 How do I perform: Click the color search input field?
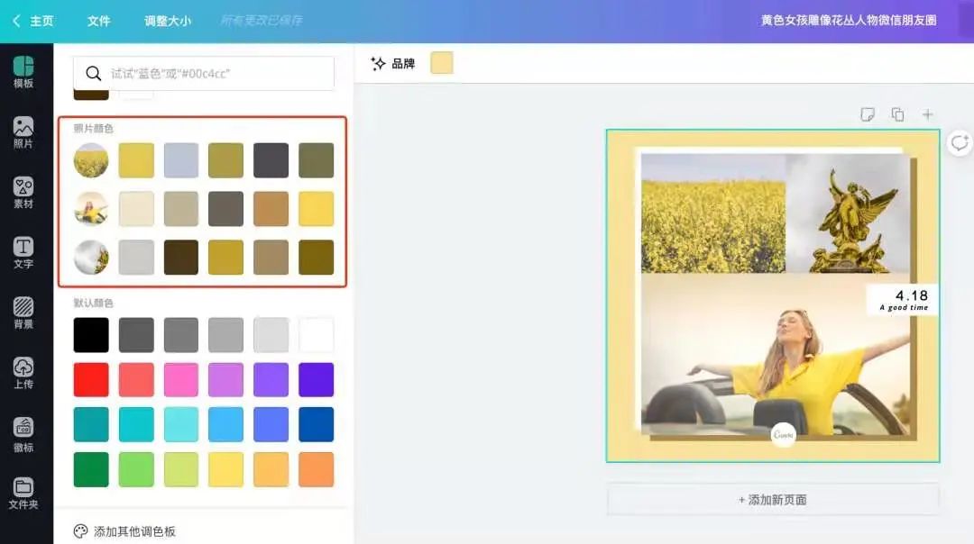click(x=216, y=74)
